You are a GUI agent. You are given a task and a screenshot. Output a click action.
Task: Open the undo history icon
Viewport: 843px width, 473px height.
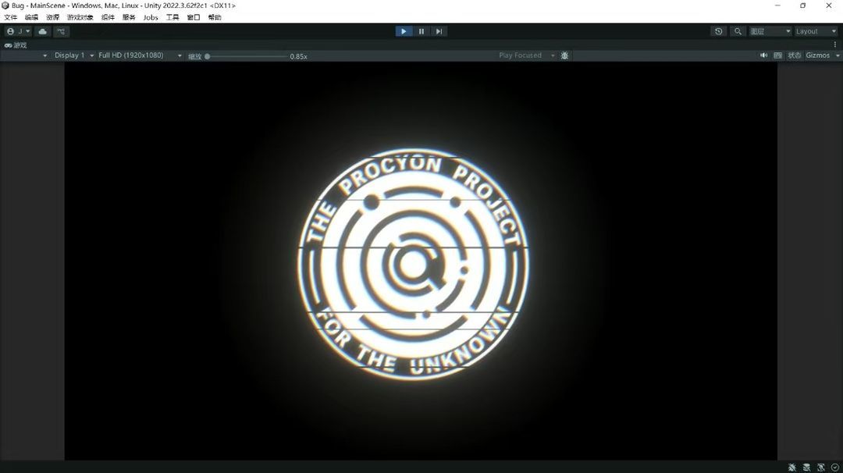tap(718, 31)
